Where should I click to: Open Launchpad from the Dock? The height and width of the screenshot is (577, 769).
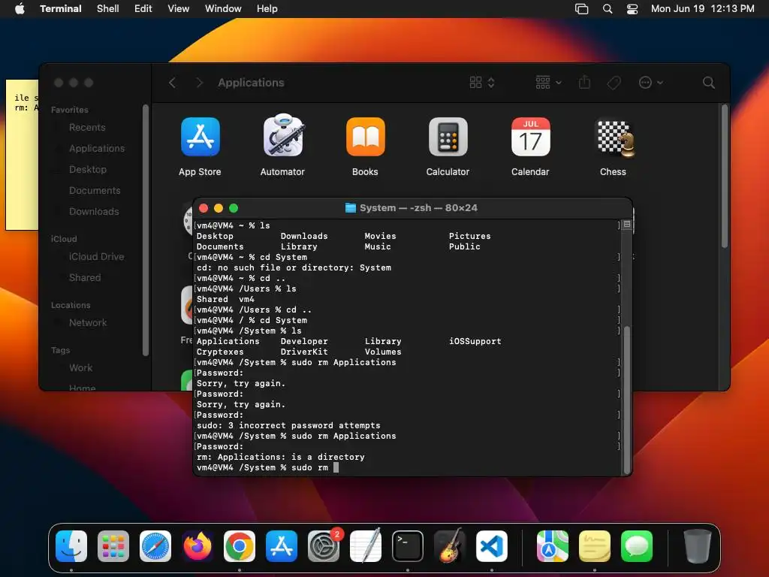(113, 546)
